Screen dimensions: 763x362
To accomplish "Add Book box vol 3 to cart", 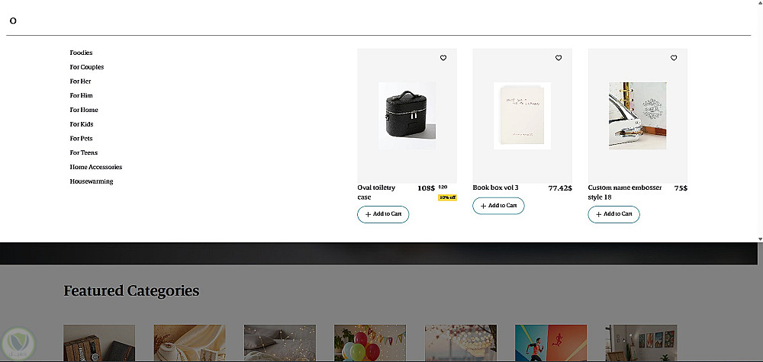I will (498, 206).
